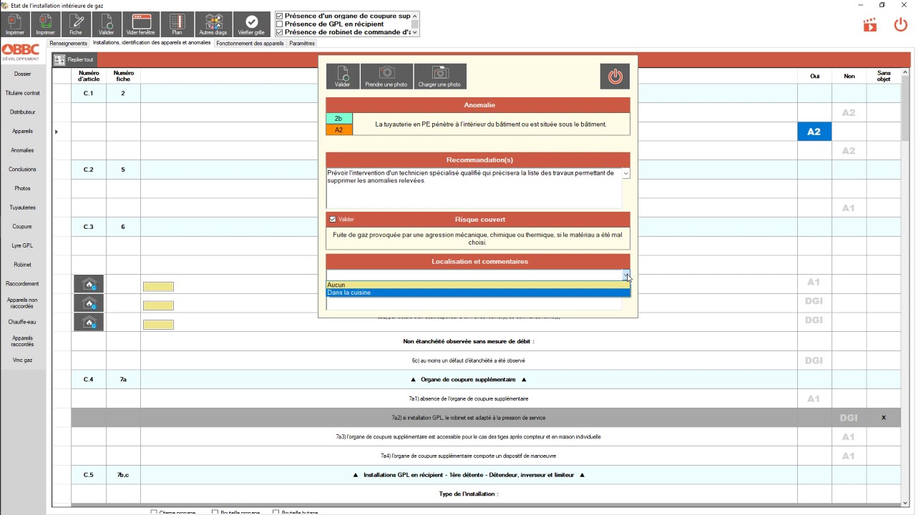Click the C.4 article number cell
916x515 pixels.
click(x=89, y=379)
